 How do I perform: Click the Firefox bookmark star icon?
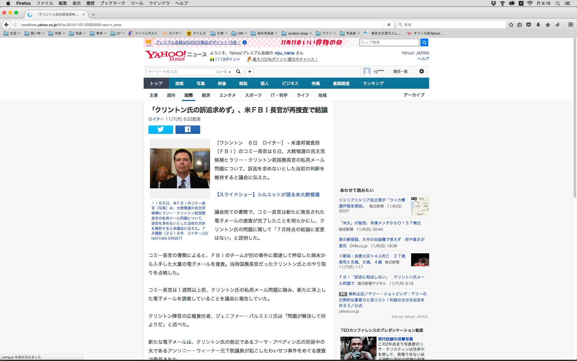(x=511, y=25)
